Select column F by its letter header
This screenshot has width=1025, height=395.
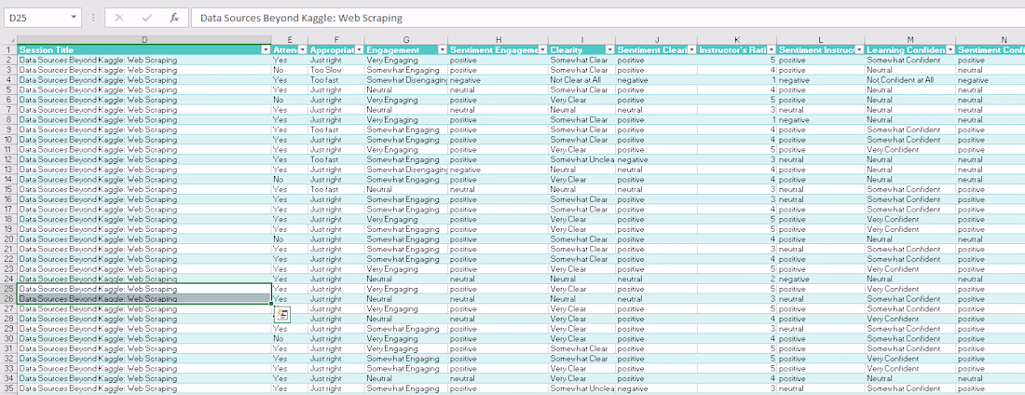[x=336, y=41]
